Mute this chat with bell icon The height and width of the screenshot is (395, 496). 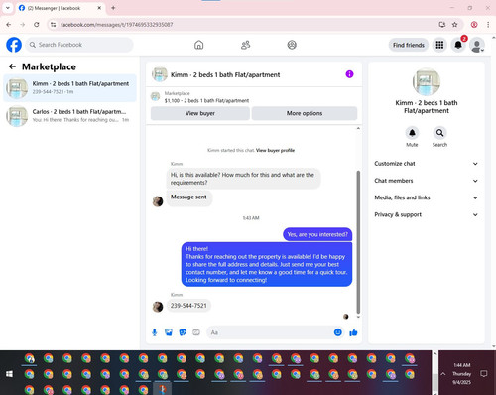pos(412,133)
